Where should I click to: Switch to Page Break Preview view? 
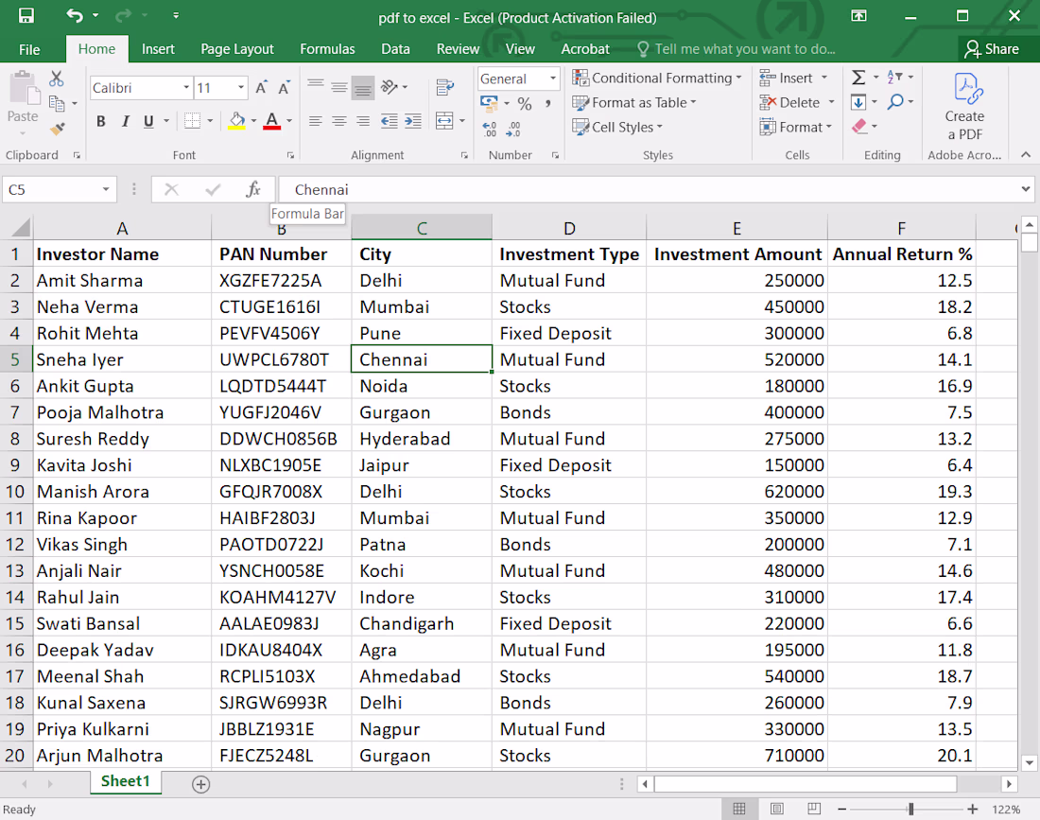[814, 809]
